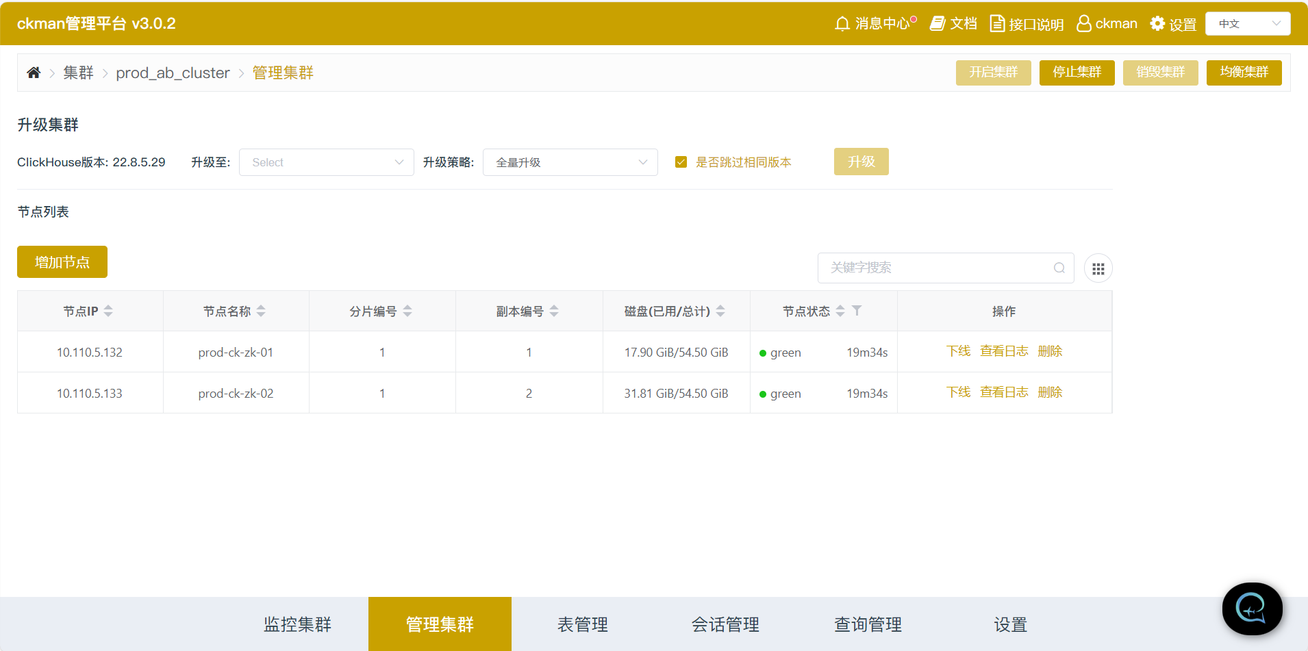Sort the table by 节点IP column

click(108, 311)
